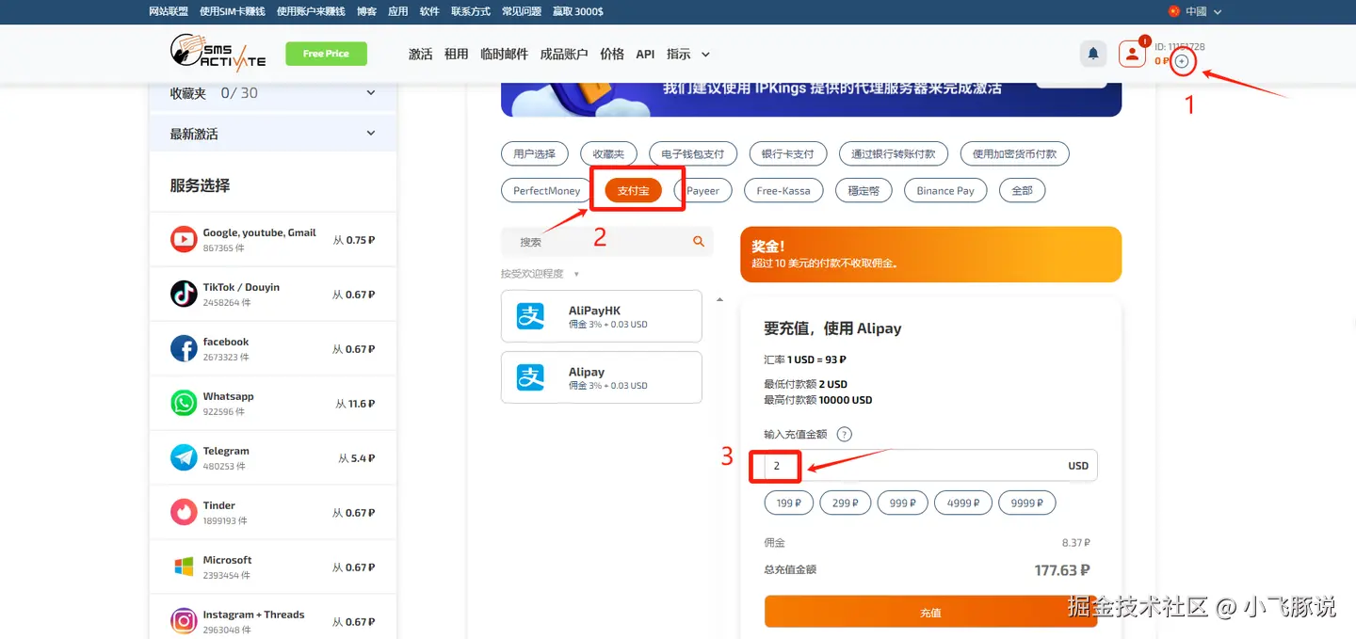This screenshot has height=639, width=1356.
Task: Open the 按受欢迎程度 sort dropdown
Action: click(x=540, y=274)
